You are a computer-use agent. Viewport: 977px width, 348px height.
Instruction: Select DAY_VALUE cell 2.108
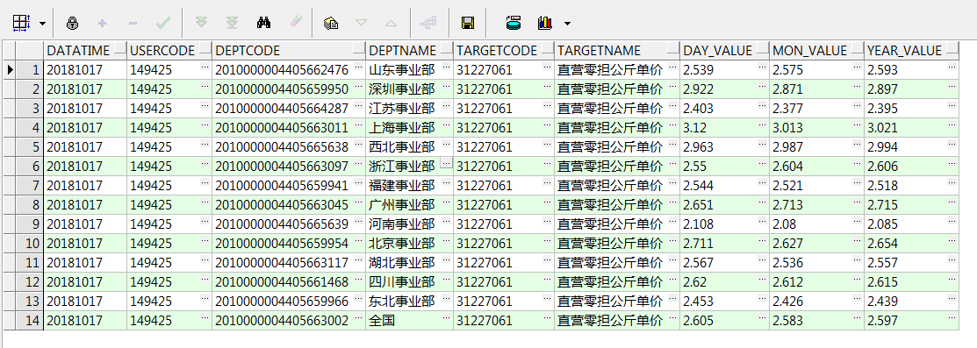(725, 224)
